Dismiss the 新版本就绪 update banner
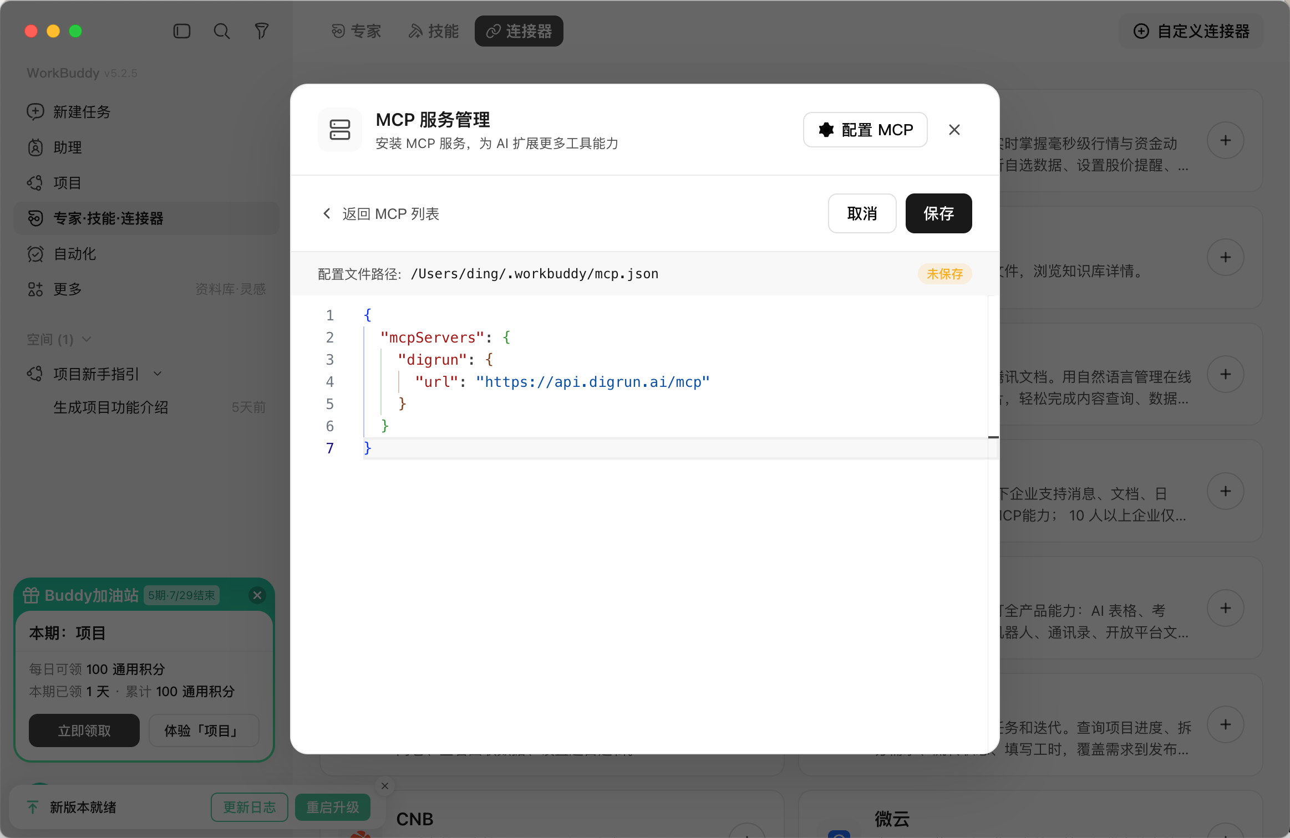Screen dimensions: 1290x838 tap(385, 786)
